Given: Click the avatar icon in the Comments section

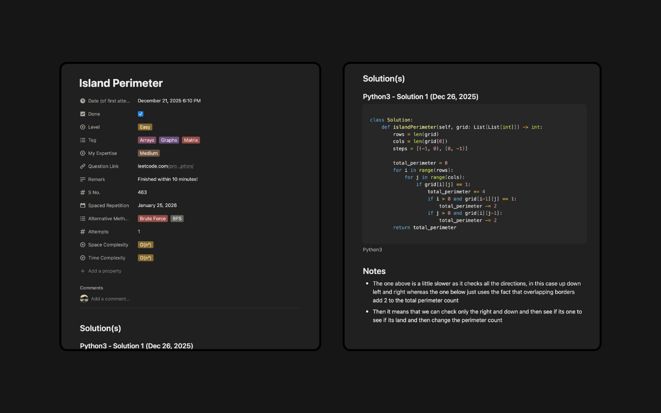Looking at the screenshot, I should (x=84, y=298).
